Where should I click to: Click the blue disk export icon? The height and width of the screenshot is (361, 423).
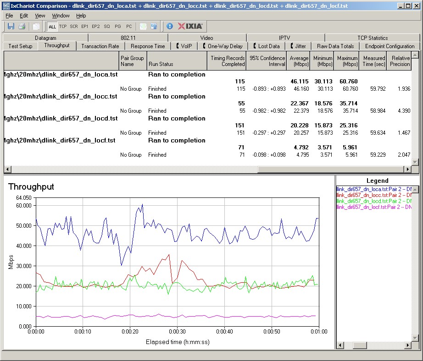coord(154,26)
